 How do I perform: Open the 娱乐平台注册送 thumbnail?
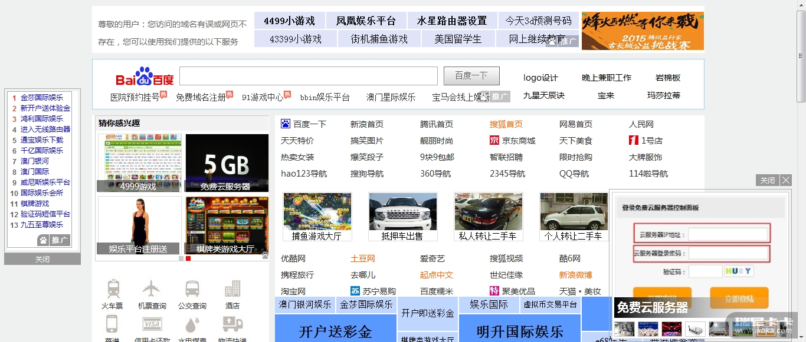coord(139,225)
